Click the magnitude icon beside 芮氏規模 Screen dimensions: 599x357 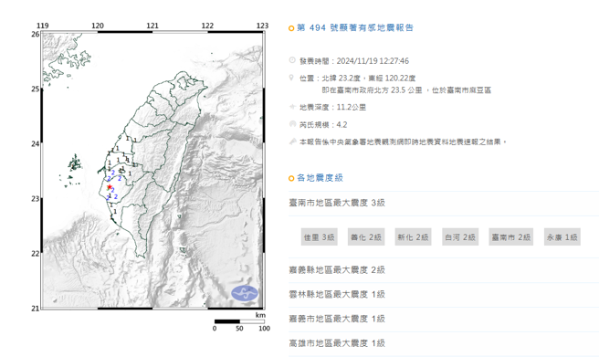[x=292, y=124]
